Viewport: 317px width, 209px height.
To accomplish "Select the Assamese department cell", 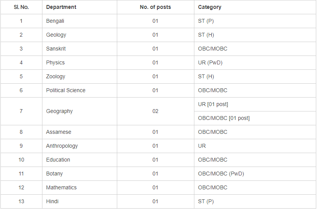I will [x=58, y=132].
